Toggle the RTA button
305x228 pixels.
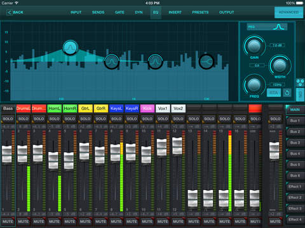274,92
